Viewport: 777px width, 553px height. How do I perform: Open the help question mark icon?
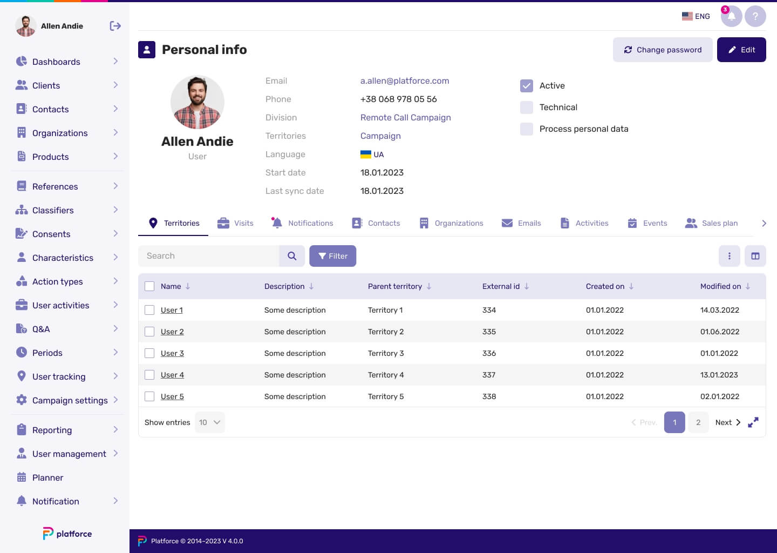[755, 16]
